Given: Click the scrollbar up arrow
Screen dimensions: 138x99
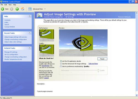Looking at the screenshot, I should click(137, 13).
